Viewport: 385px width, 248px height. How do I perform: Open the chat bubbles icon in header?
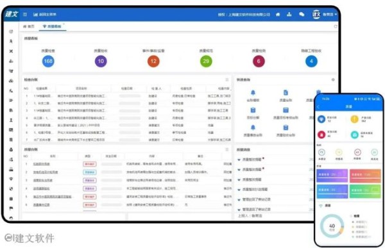tap(302, 14)
